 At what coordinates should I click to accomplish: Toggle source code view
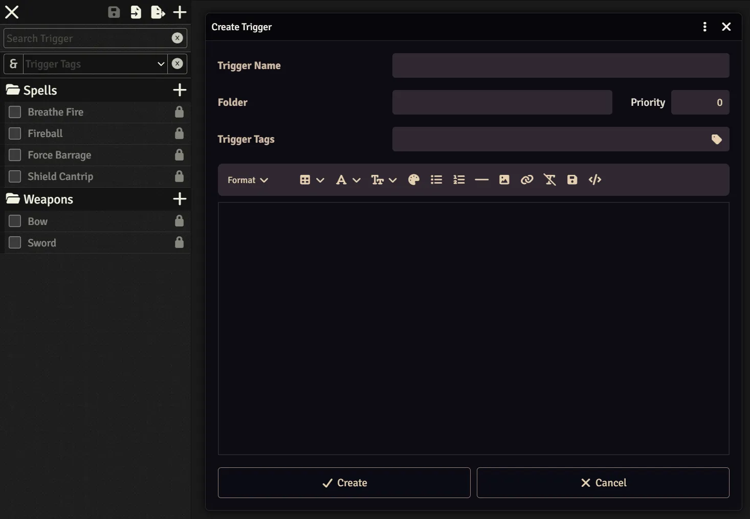(595, 180)
